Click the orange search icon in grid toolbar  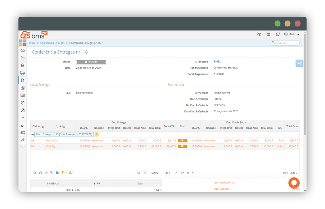[x=35, y=173]
